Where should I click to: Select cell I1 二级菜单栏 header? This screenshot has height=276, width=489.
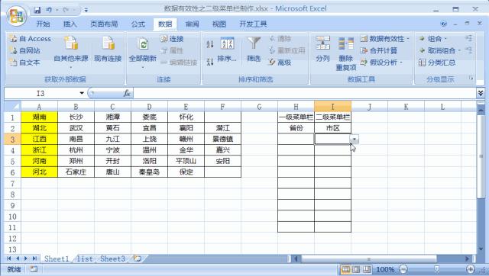333,117
